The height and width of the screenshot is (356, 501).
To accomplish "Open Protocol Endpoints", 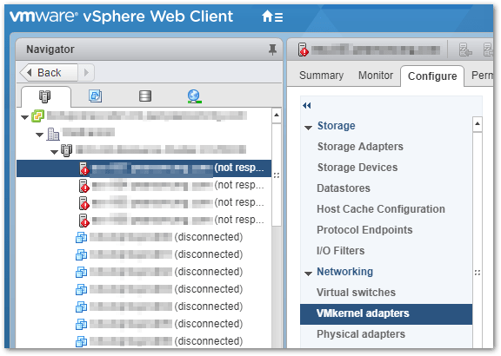I will pyautogui.click(x=364, y=230).
